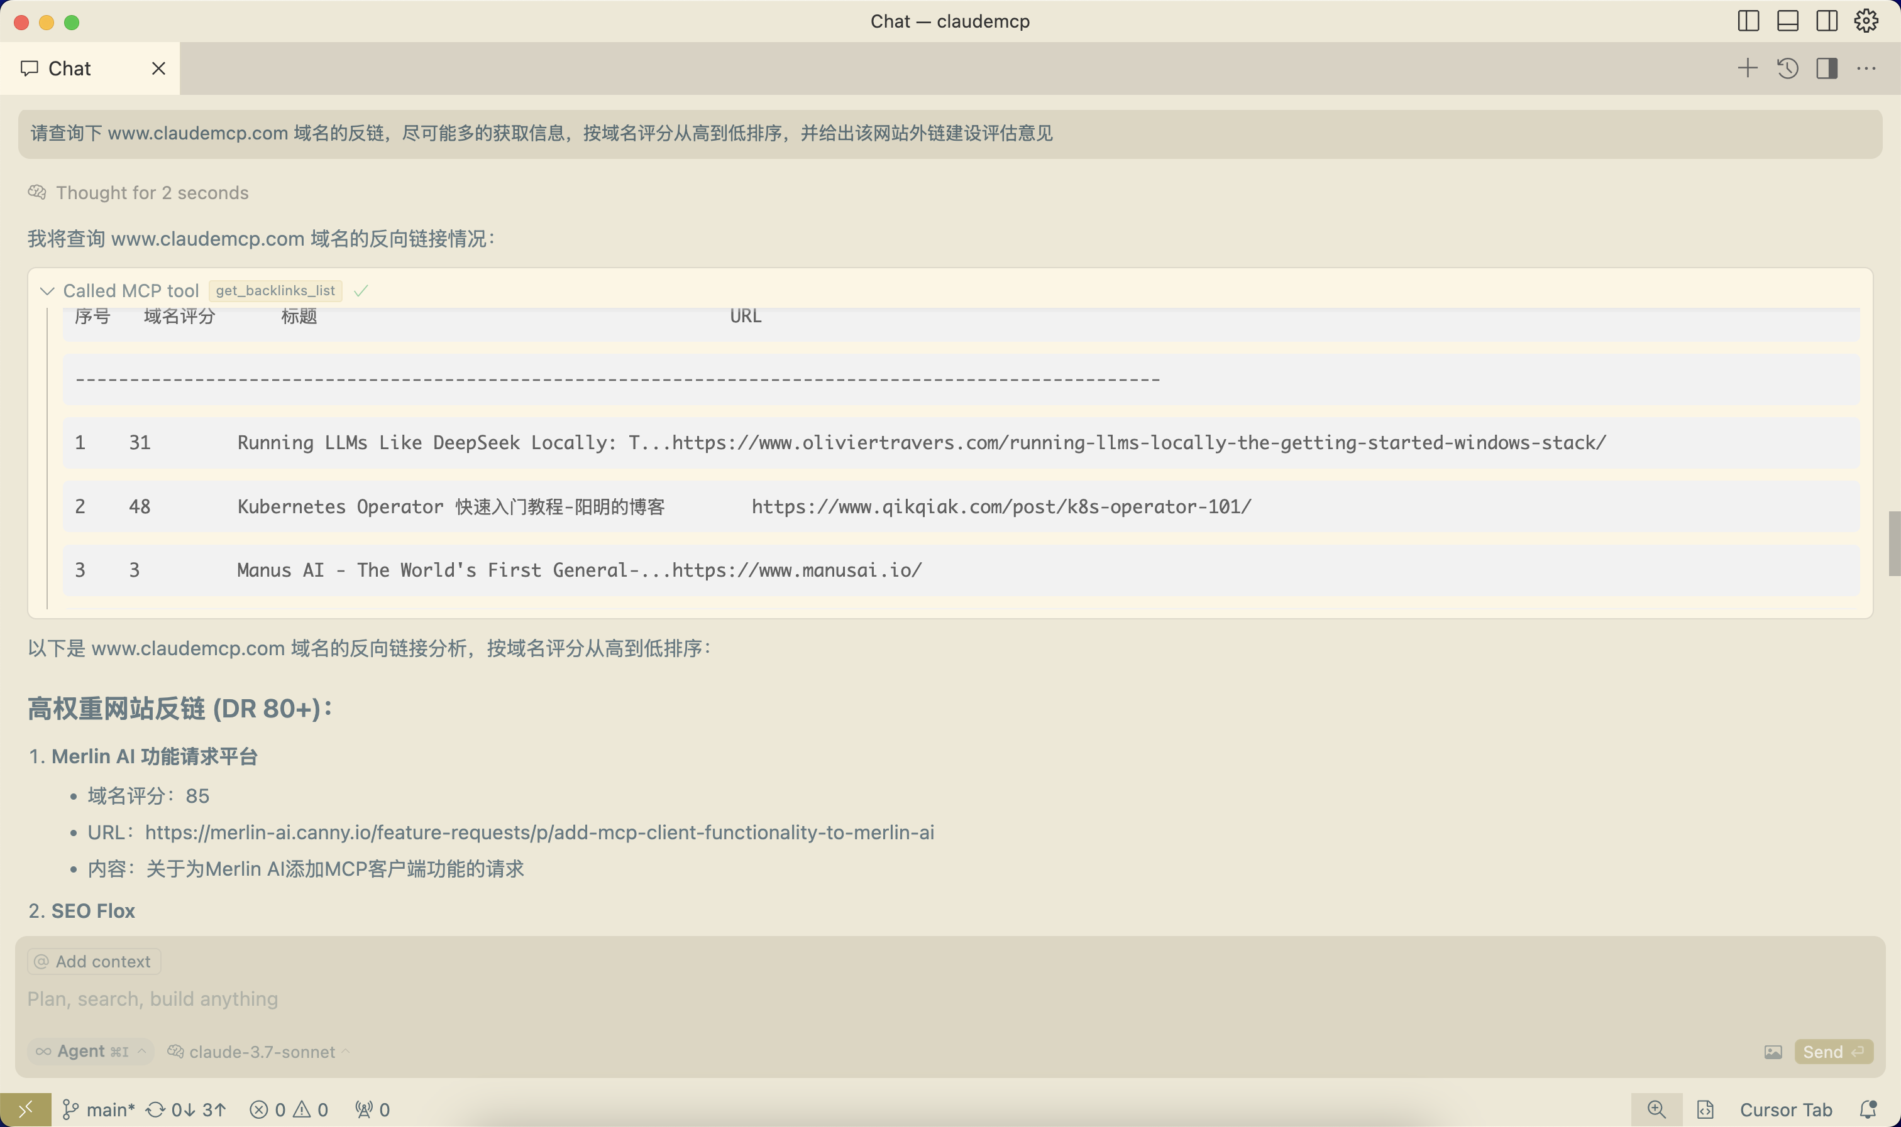Click the zoom magnifier status bar icon
The width and height of the screenshot is (1901, 1127).
(1656, 1109)
